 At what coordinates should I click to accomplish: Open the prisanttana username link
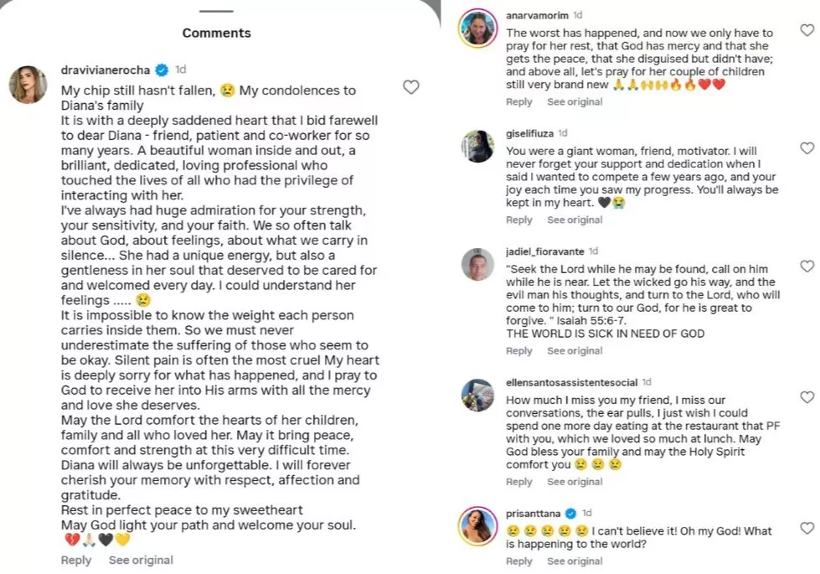(x=534, y=513)
